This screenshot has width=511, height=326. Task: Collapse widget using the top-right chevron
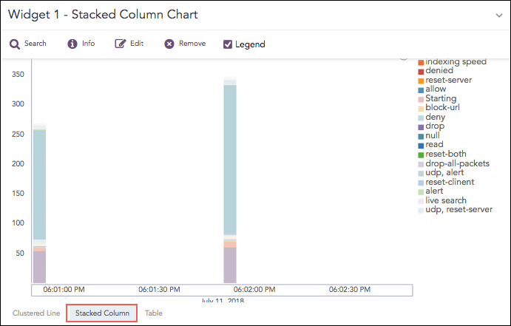coord(498,15)
